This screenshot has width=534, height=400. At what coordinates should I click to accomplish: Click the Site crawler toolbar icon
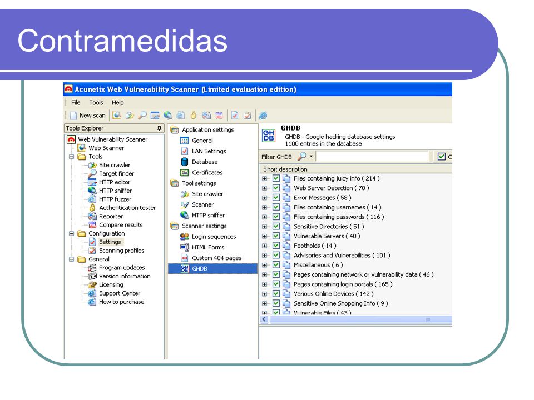(130, 116)
